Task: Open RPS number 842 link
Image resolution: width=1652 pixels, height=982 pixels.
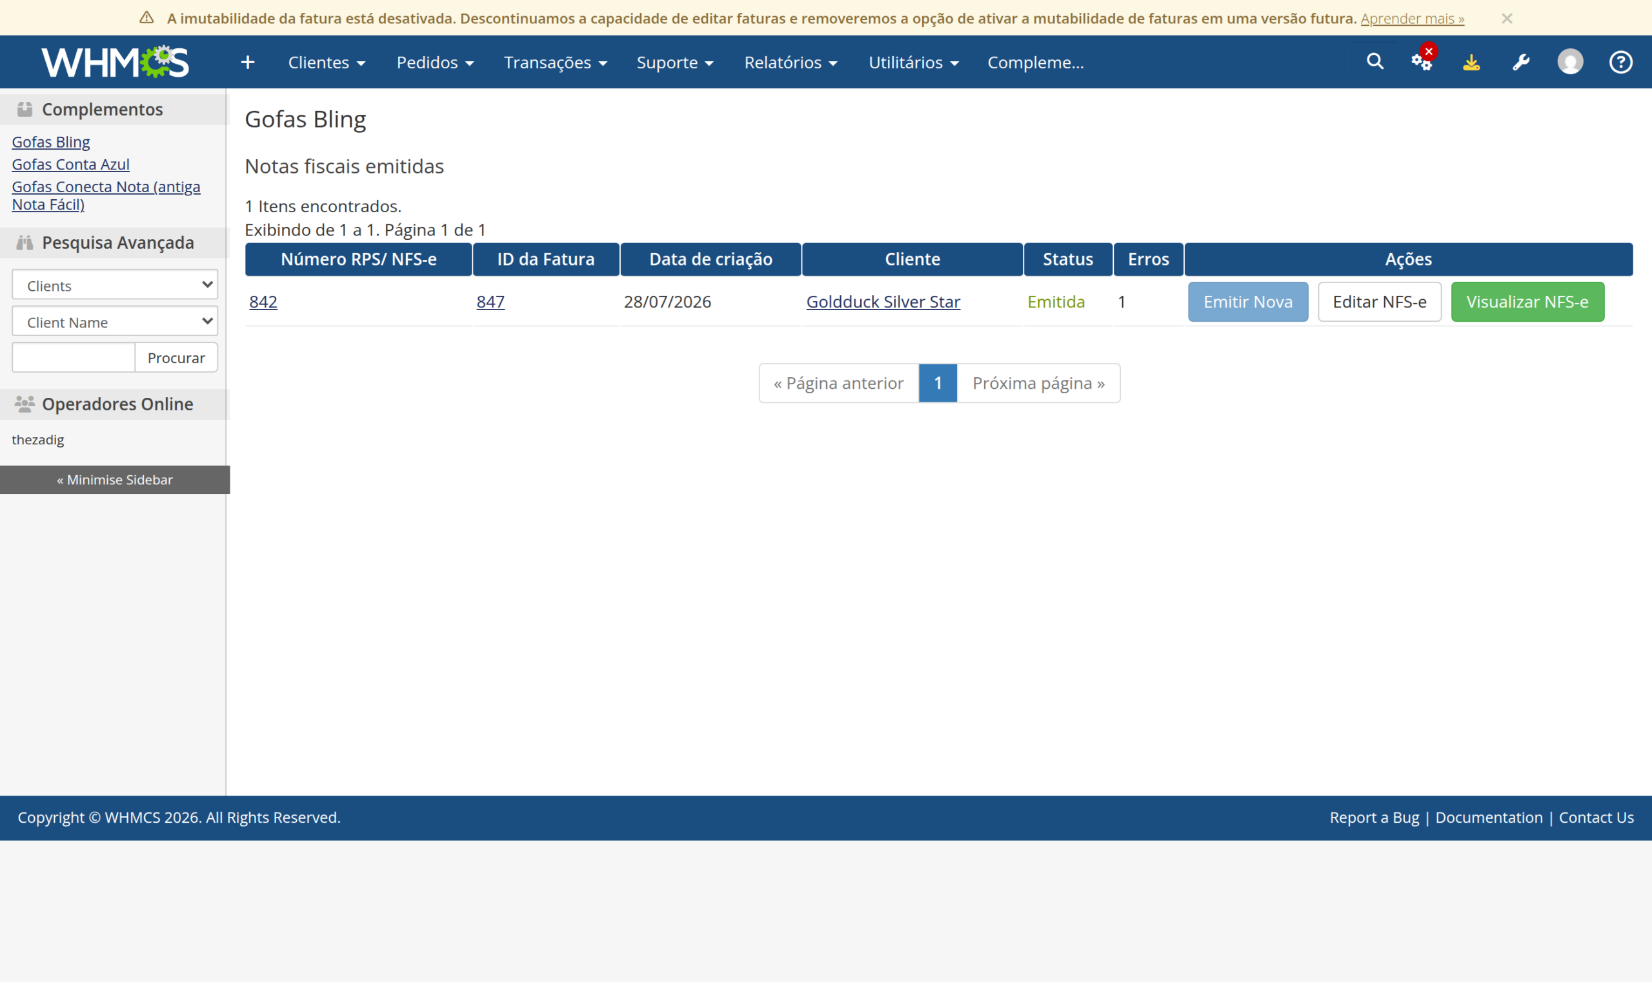Action: point(263,302)
